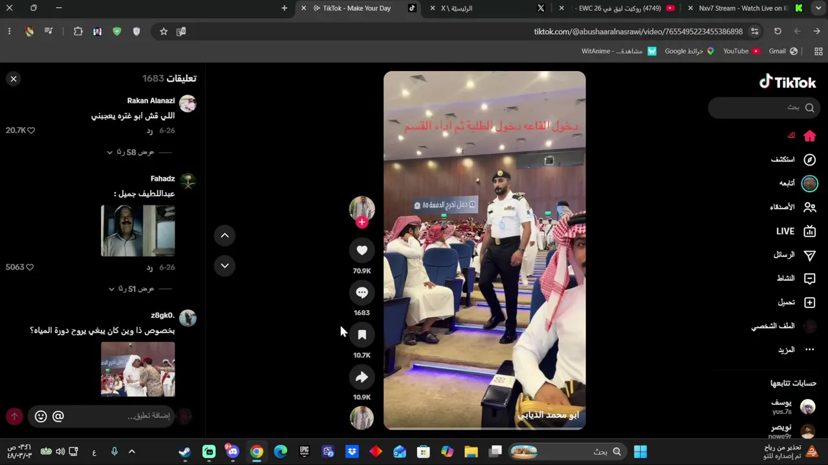
Task: Click the browser back arrow
Action: (x=816, y=32)
